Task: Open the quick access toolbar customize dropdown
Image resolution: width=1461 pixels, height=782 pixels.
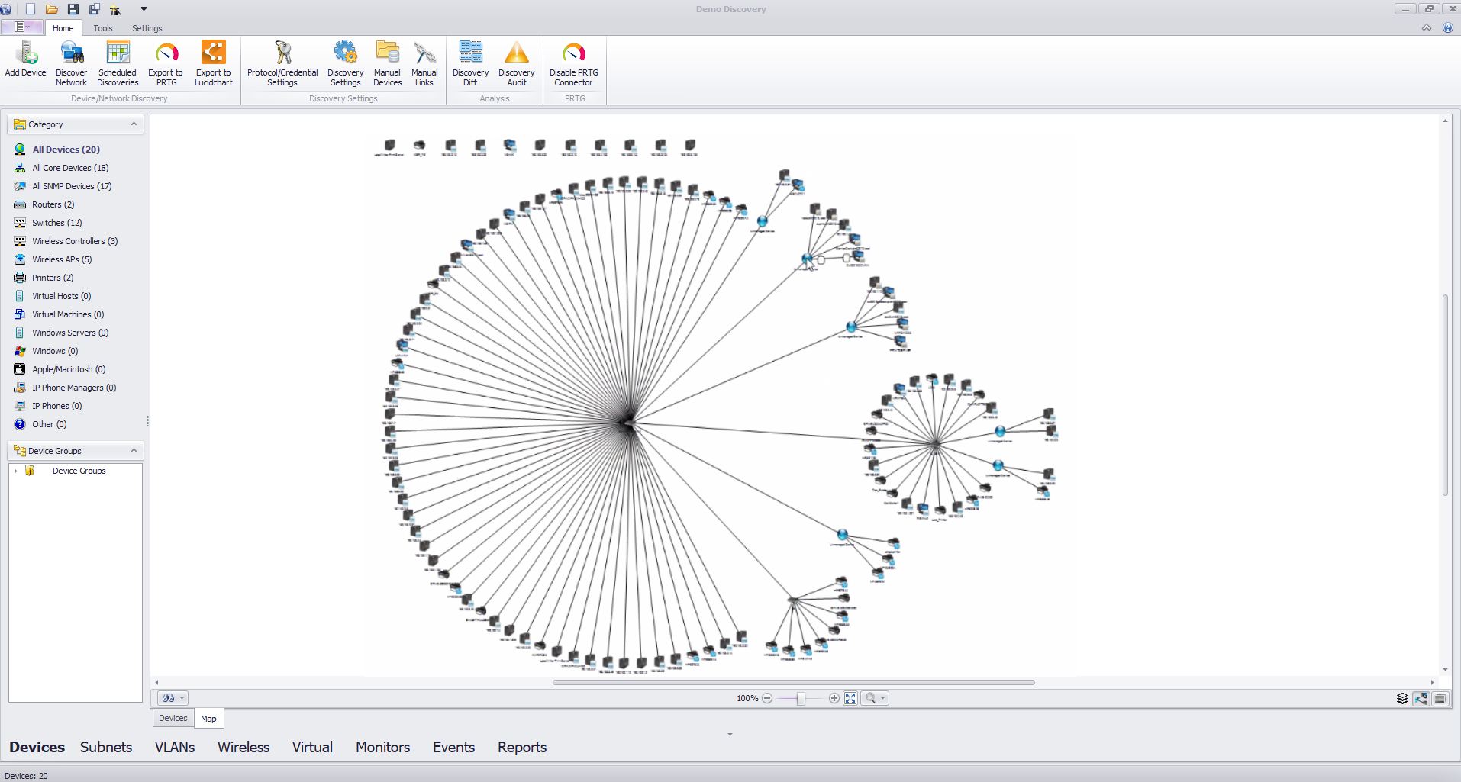Action: [144, 9]
